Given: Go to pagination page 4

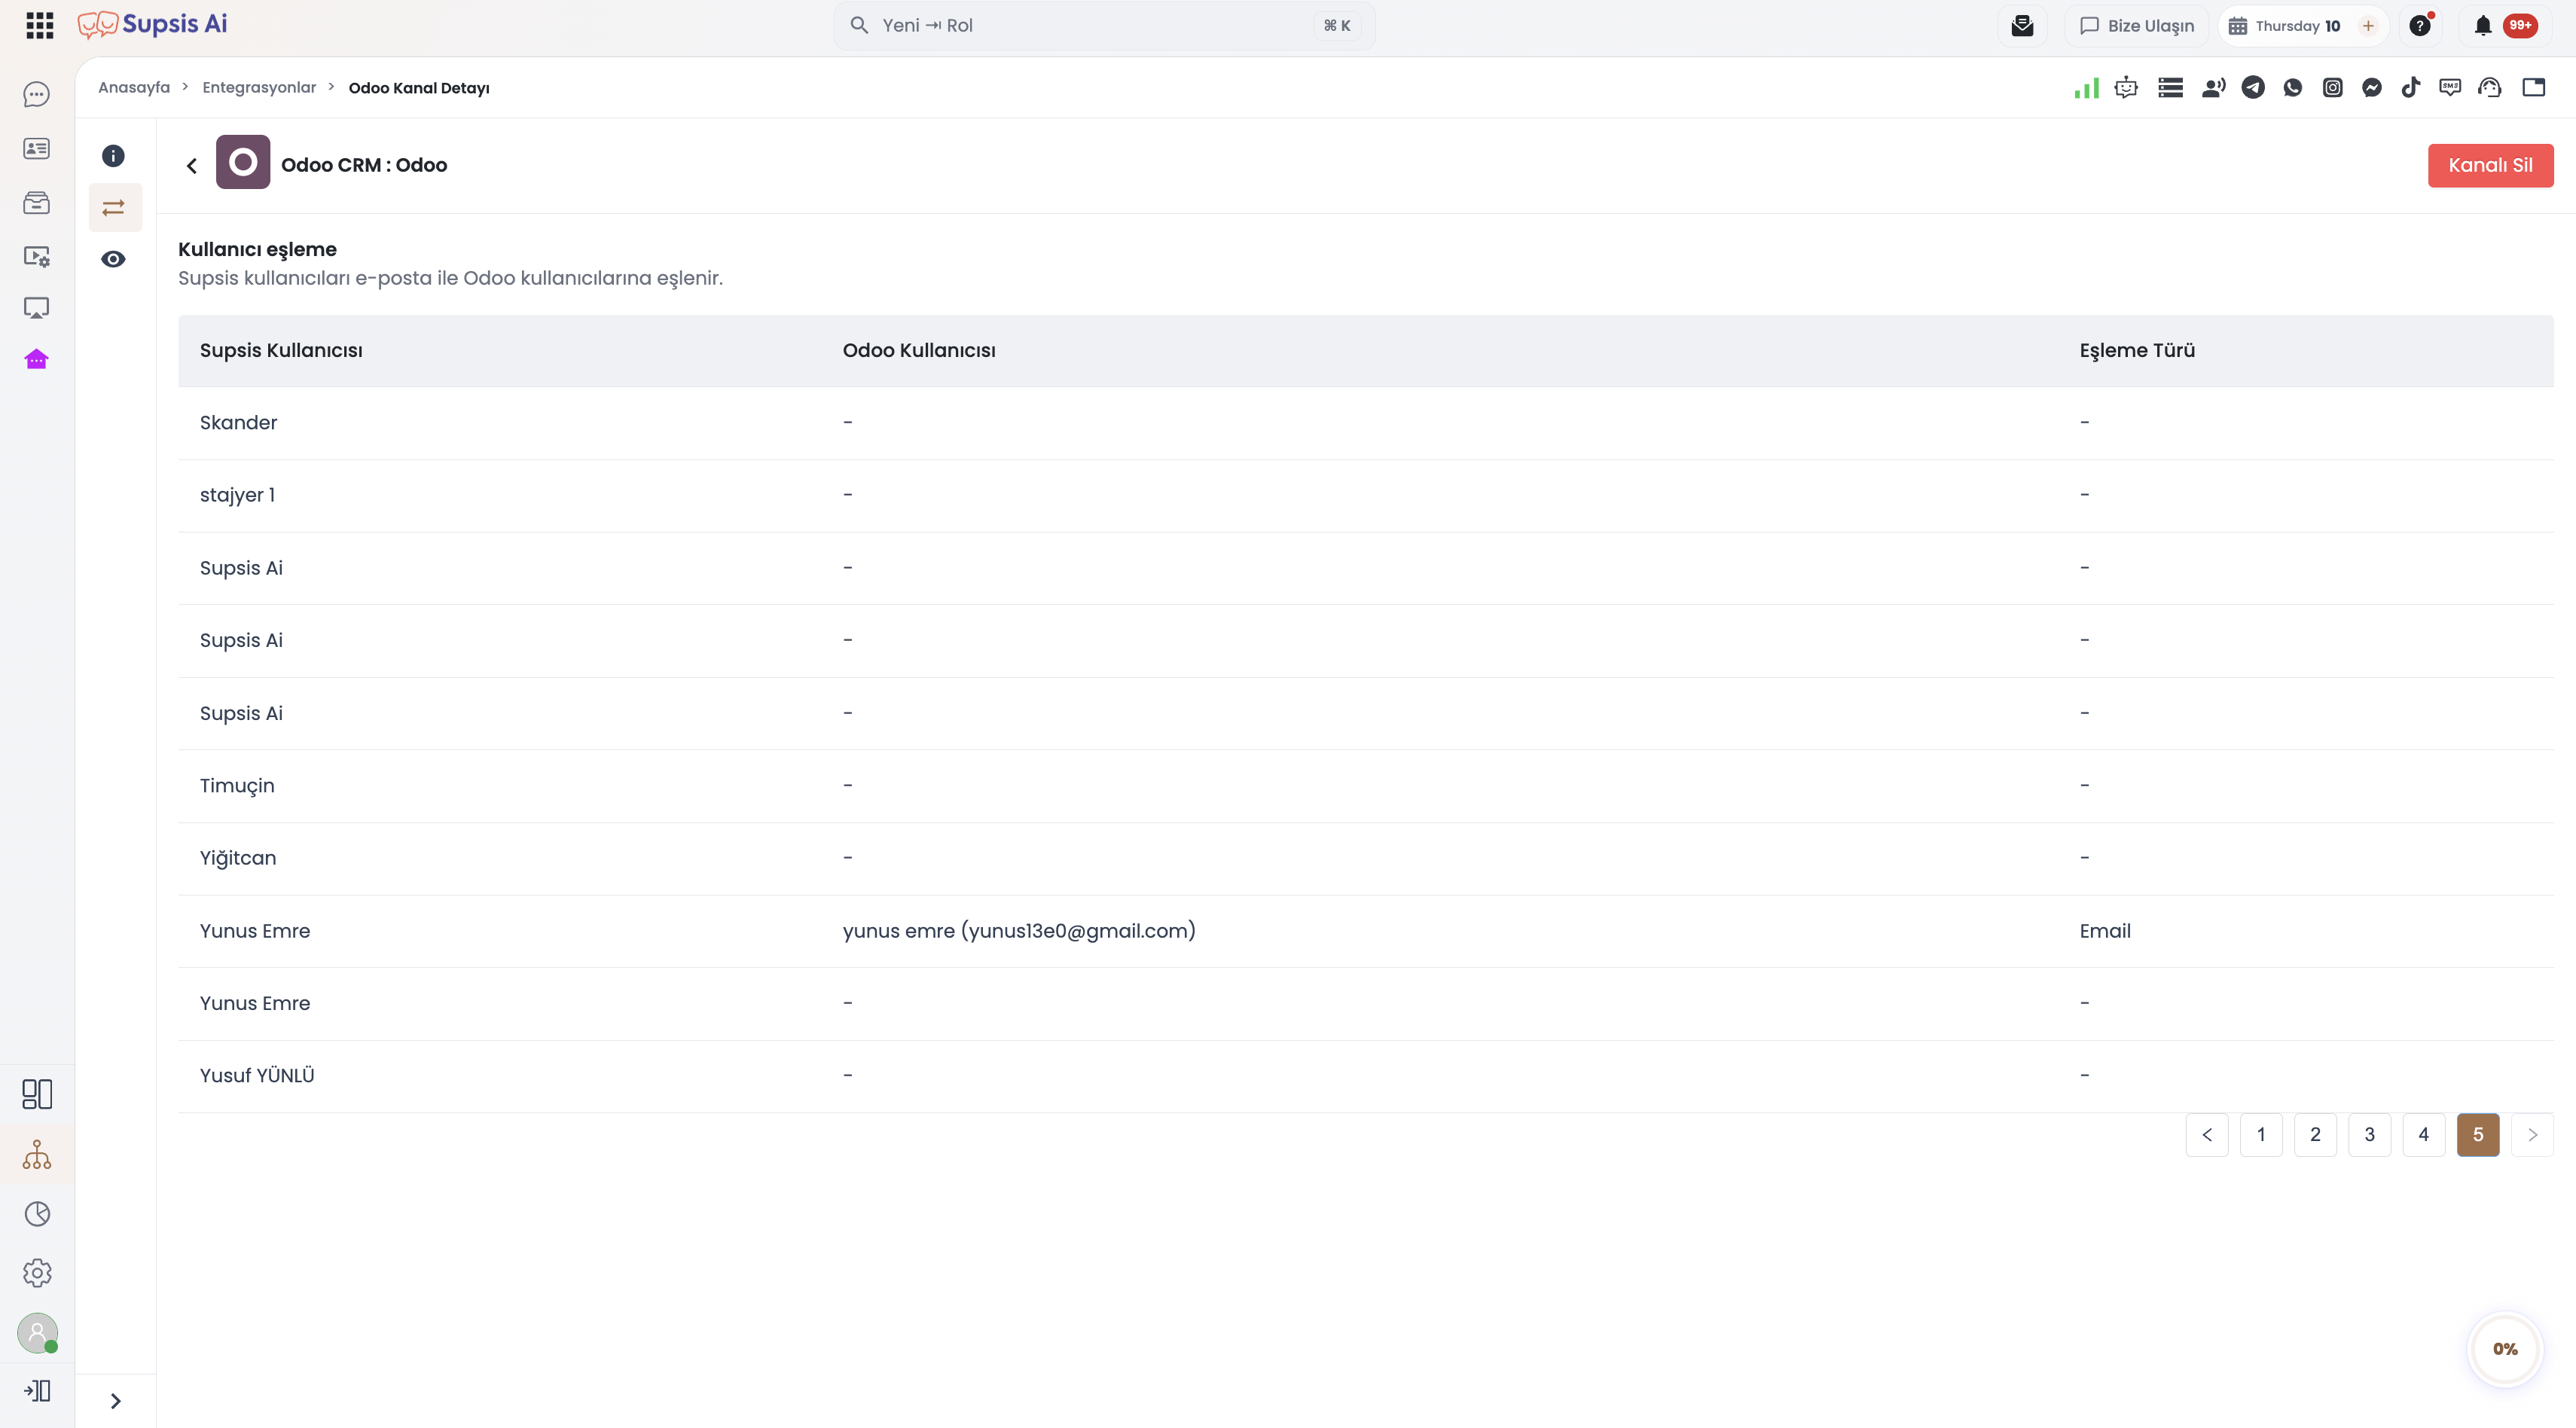Looking at the screenshot, I should coord(2423,1135).
